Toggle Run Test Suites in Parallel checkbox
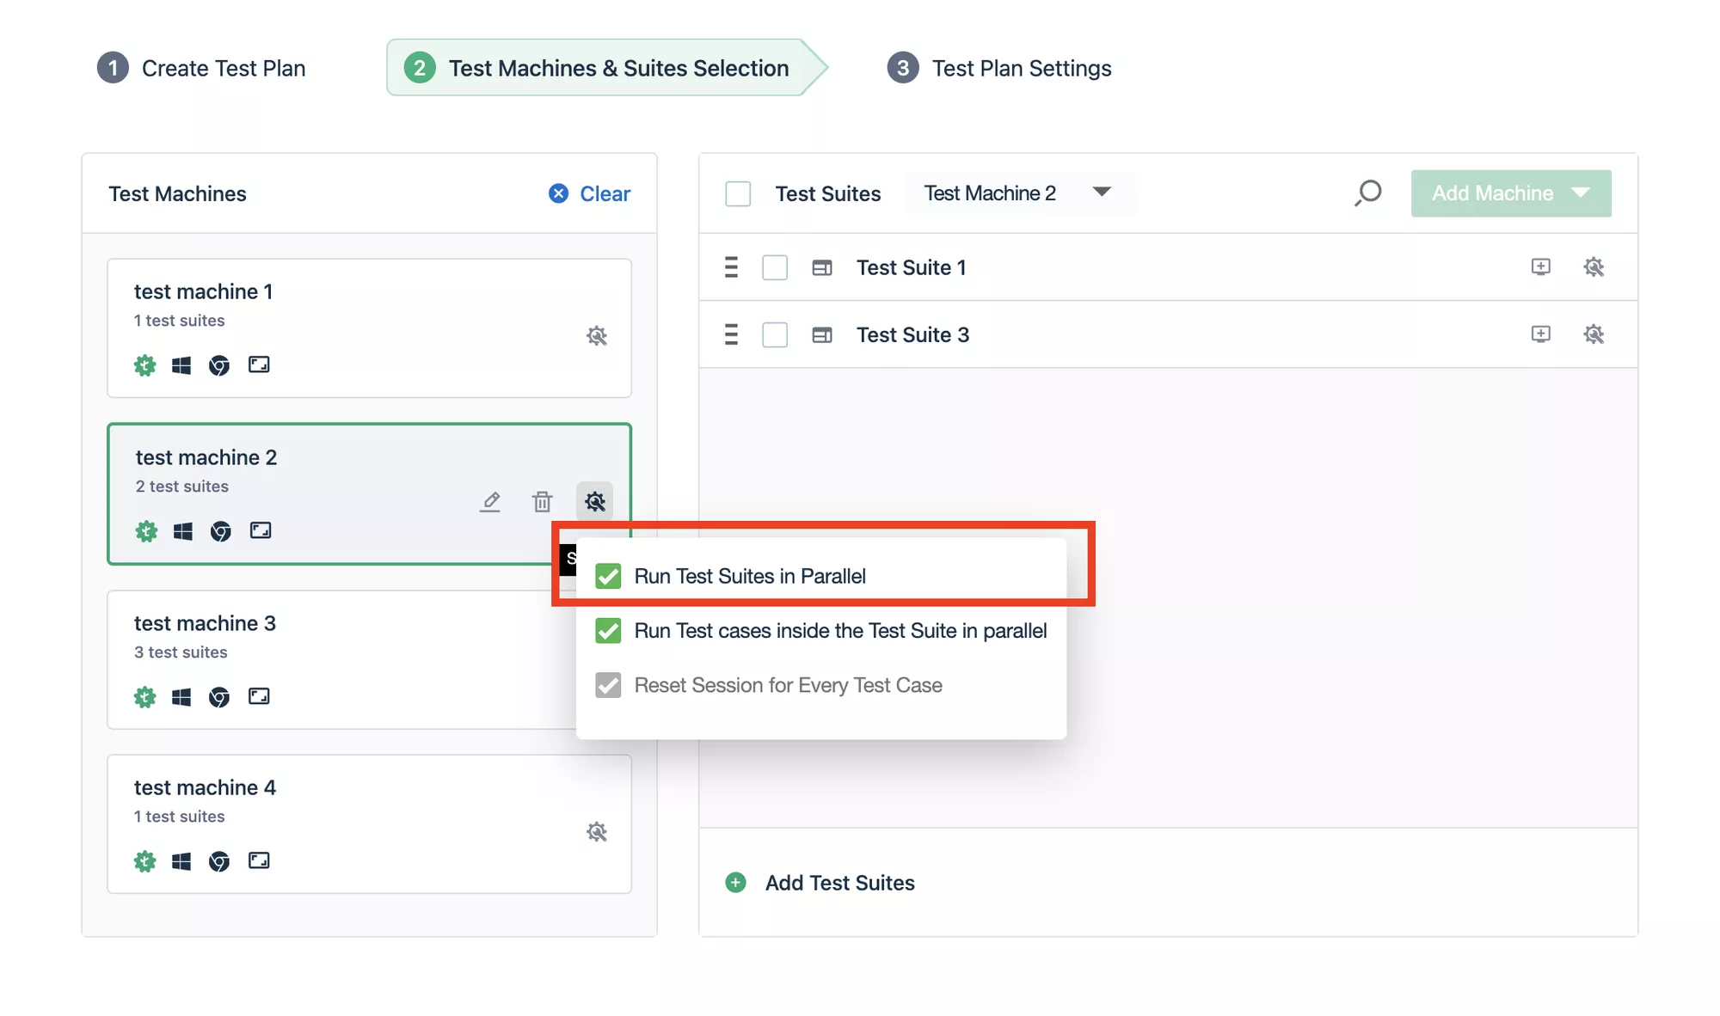This screenshot has width=1720, height=1016. click(x=607, y=574)
